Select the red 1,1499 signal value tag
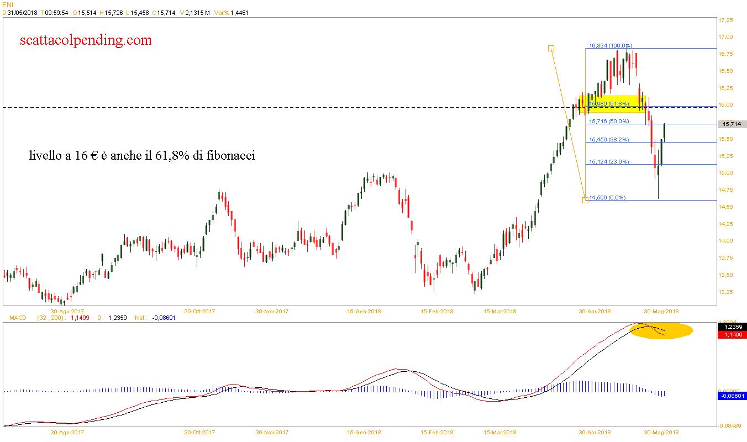This screenshot has height=442, width=747. pos(732,335)
